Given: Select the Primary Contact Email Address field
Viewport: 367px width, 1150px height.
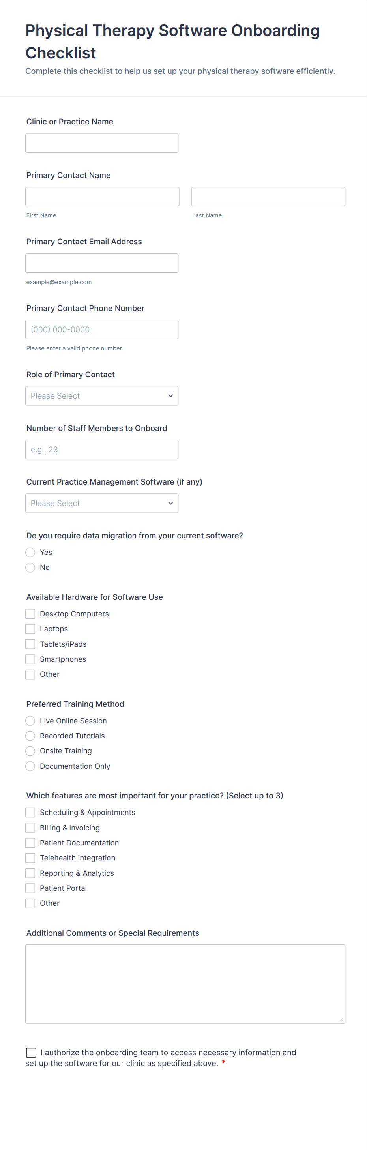Looking at the screenshot, I should pos(102,263).
